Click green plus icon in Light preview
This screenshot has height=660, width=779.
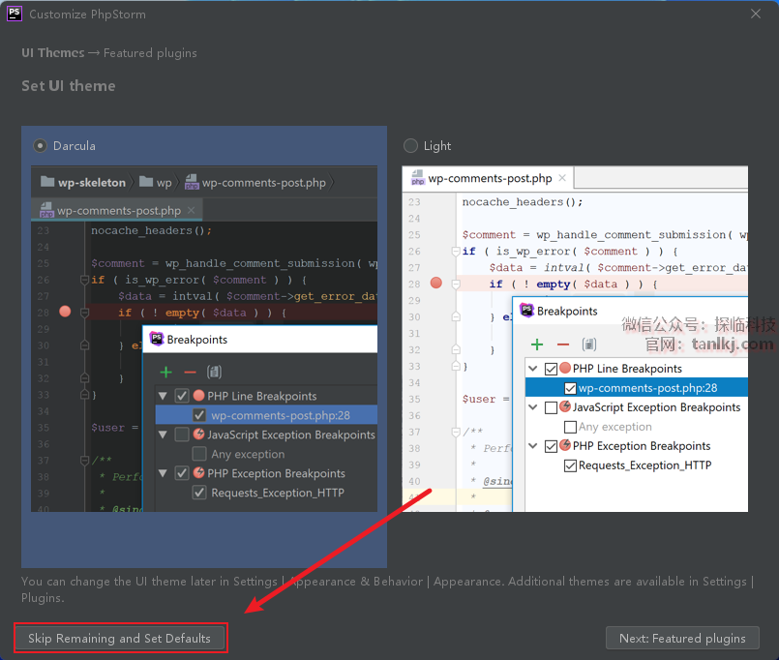pos(537,345)
